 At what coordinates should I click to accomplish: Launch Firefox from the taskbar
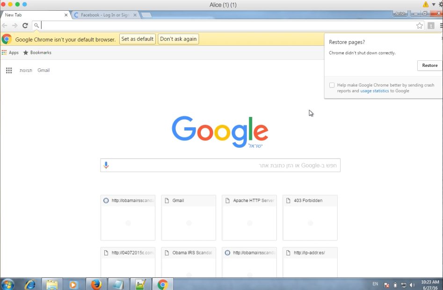(x=96, y=284)
